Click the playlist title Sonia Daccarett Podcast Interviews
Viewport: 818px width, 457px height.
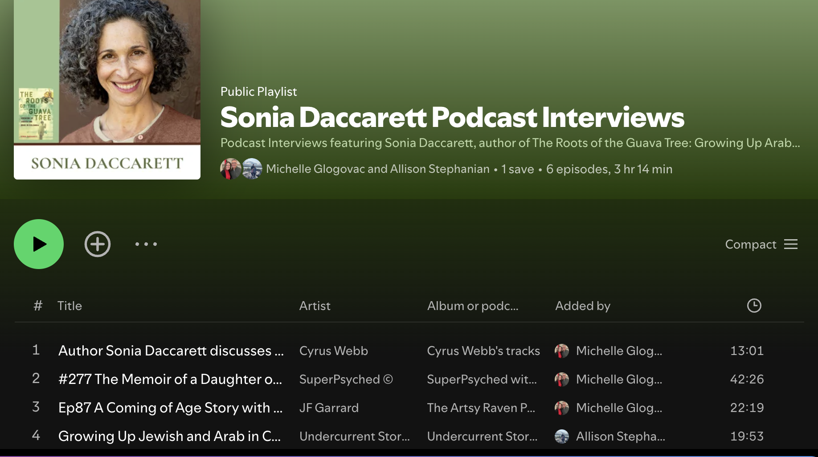tap(452, 117)
